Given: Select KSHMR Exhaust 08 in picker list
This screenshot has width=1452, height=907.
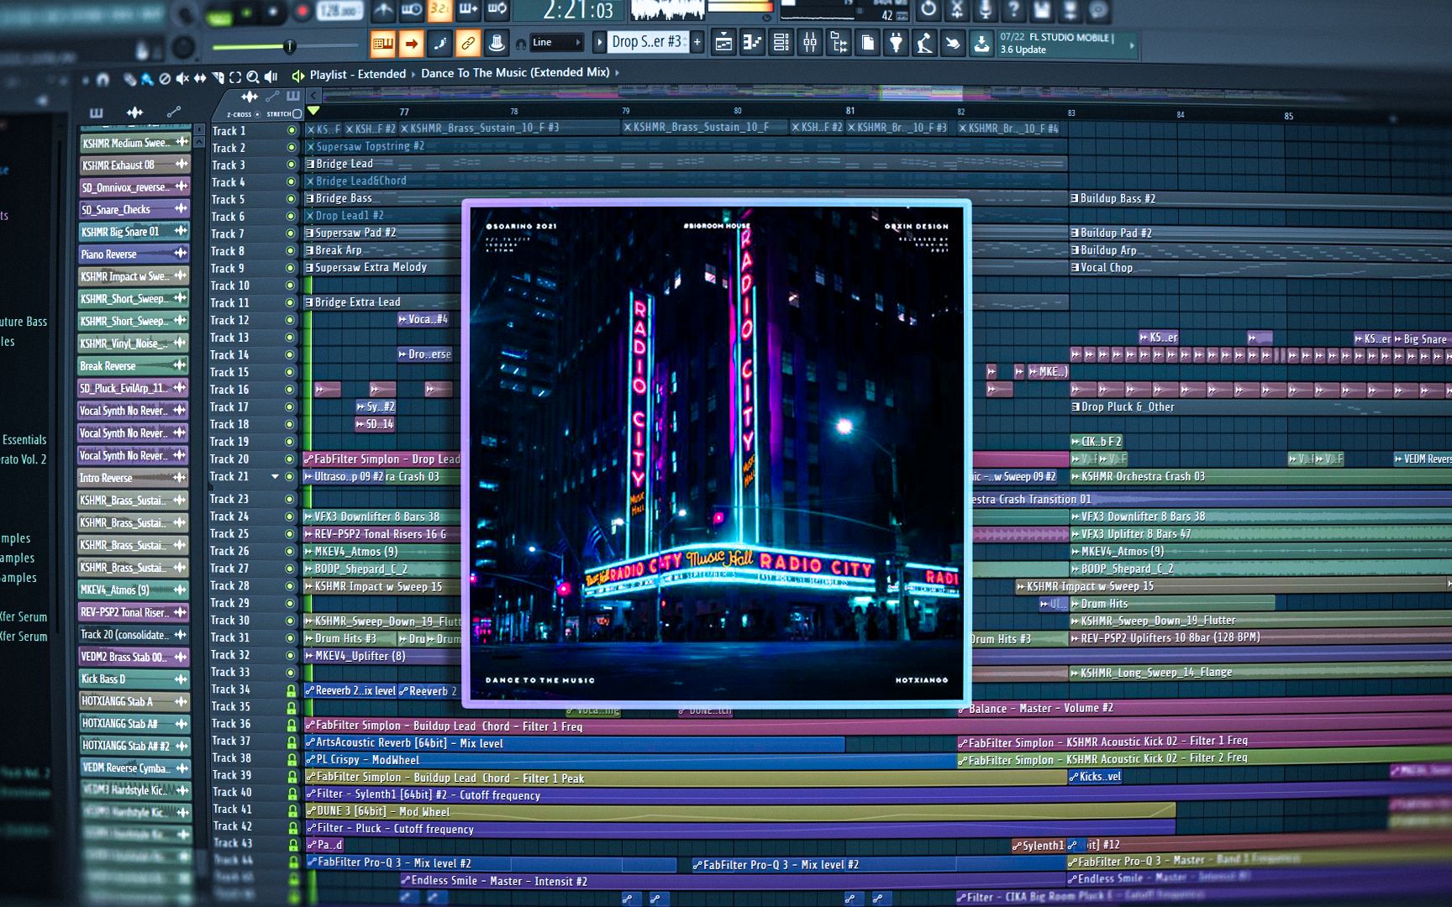Looking at the screenshot, I should (x=134, y=165).
